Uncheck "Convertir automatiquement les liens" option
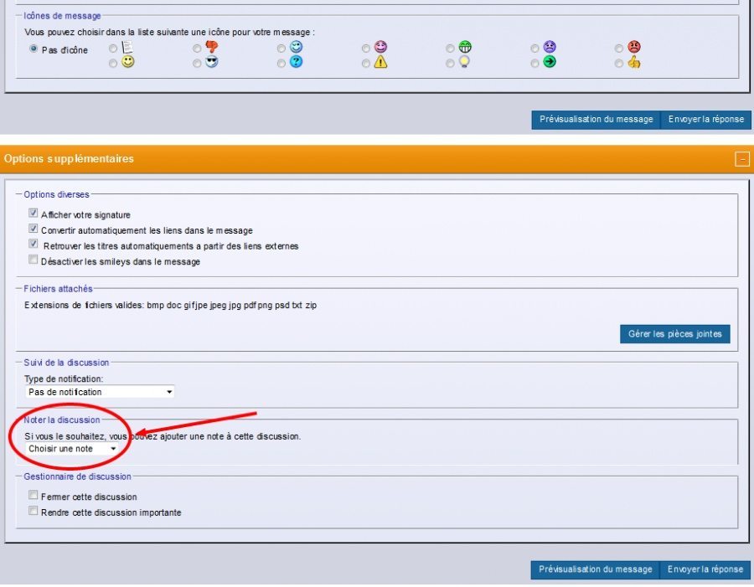The width and height of the screenshot is (754, 587). [34, 229]
